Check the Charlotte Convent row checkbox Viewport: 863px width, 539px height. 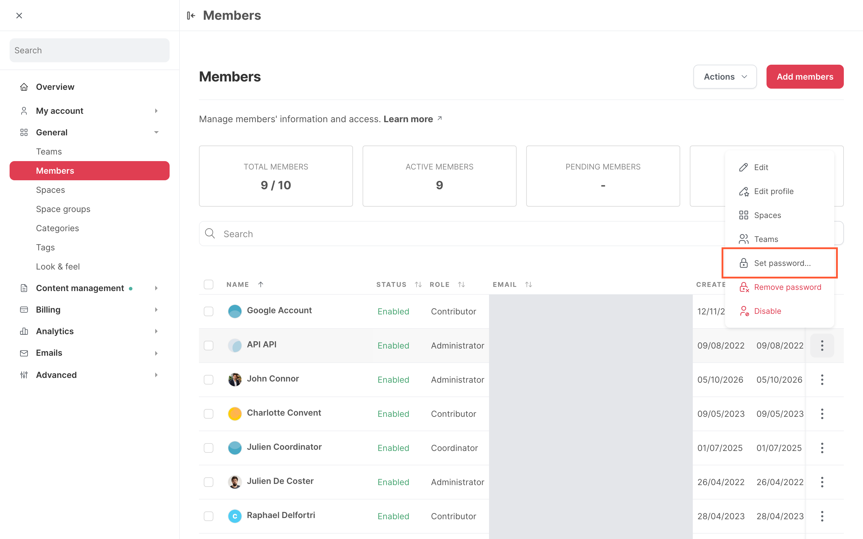click(209, 414)
